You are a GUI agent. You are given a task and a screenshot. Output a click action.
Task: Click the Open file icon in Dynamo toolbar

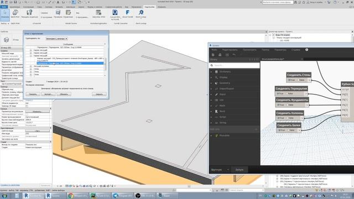(x=220, y=55)
